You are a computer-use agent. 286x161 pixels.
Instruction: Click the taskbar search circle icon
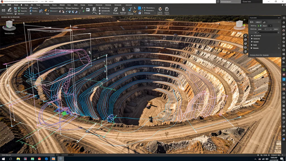point(11,159)
